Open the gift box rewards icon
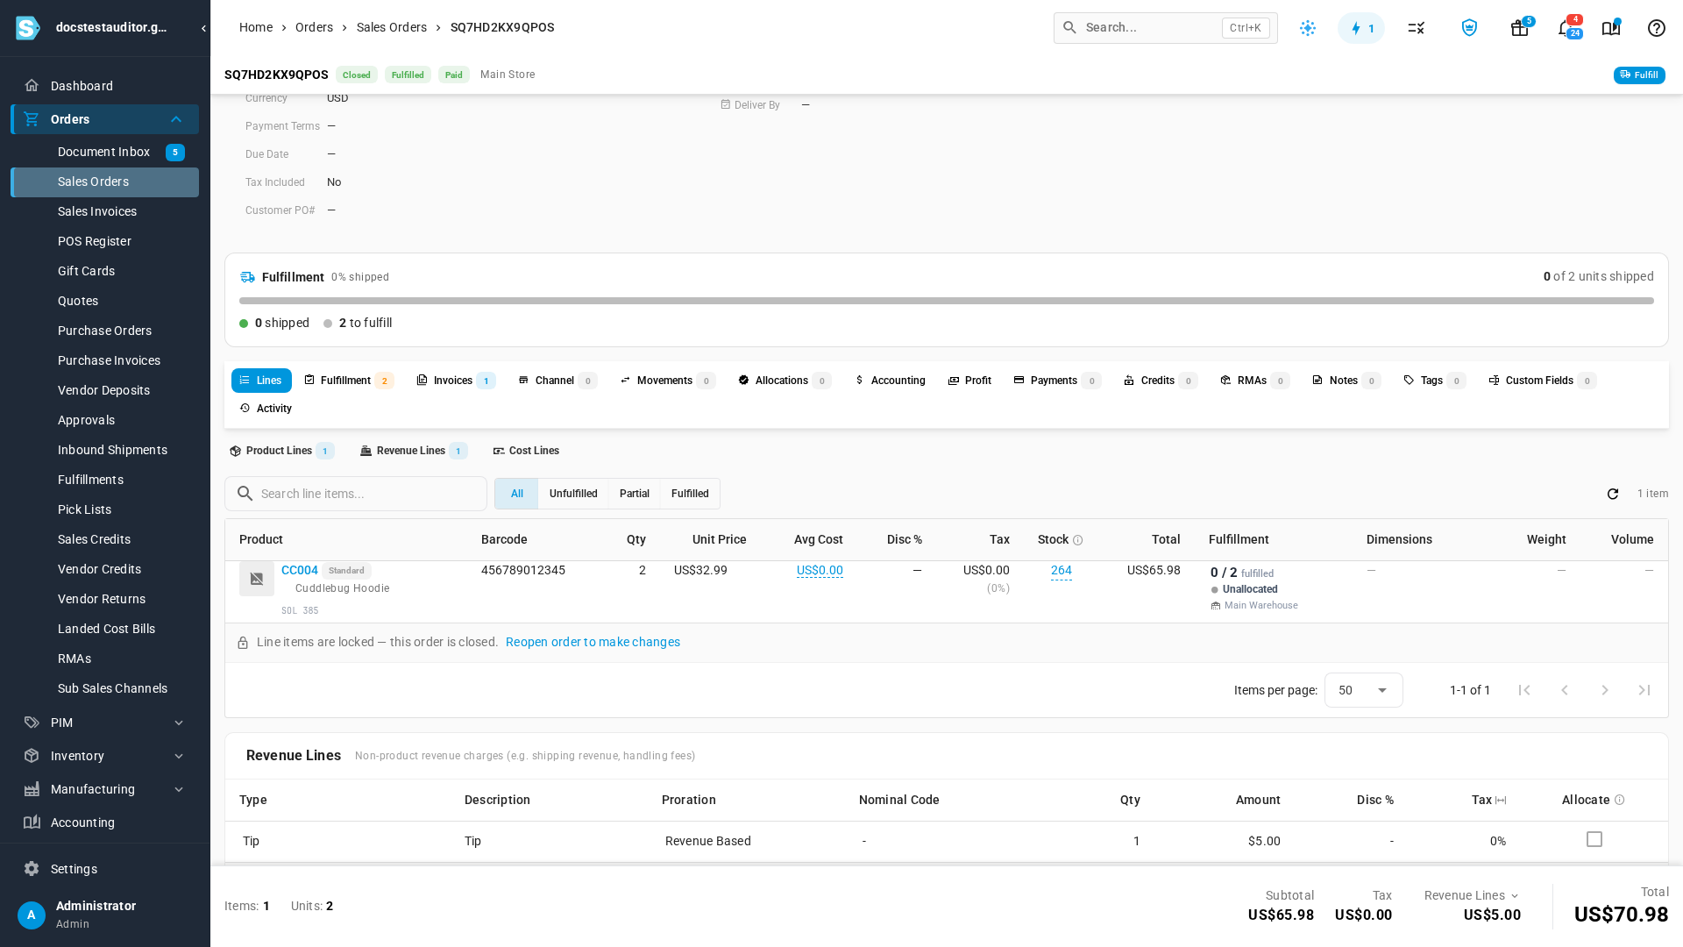This screenshot has width=1683, height=947. point(1520,28)
